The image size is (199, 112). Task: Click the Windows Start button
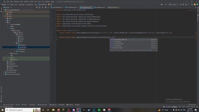[x=2, y=110]
